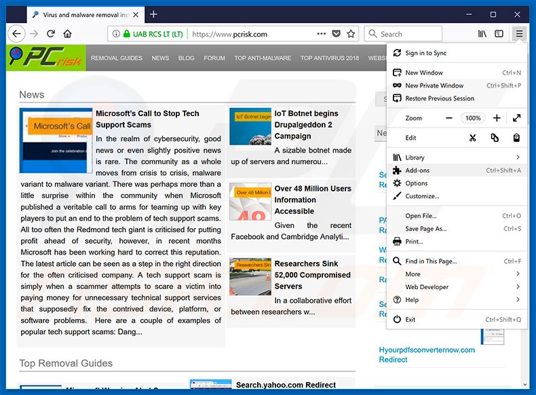Open TOP ANTIVIRUS 2018 navigation item
536x395 pixels.
pos(330,58)
